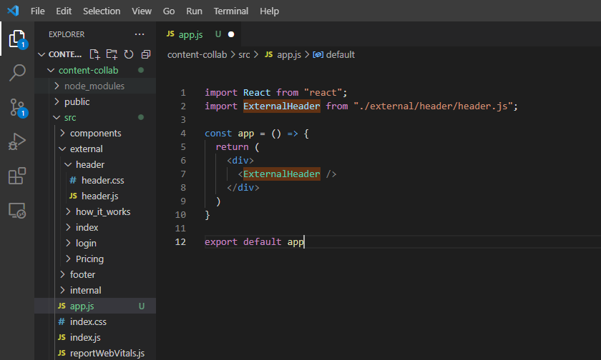Open header.js from the file tree
This screenshot has height=360, width=601.
pyautogui.click(x=98, y=196)
